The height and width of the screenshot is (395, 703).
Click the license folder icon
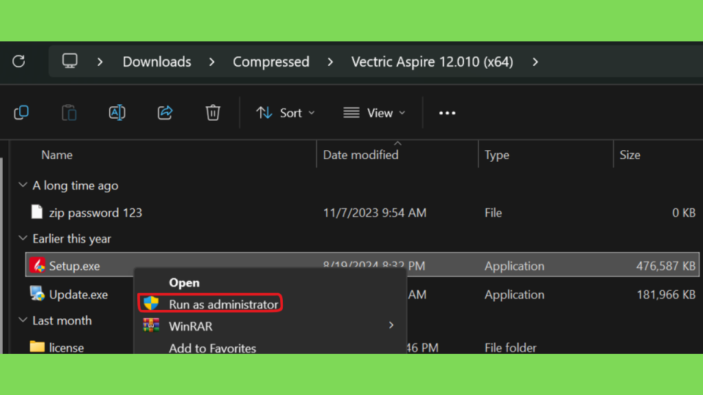tap(37, 347)
